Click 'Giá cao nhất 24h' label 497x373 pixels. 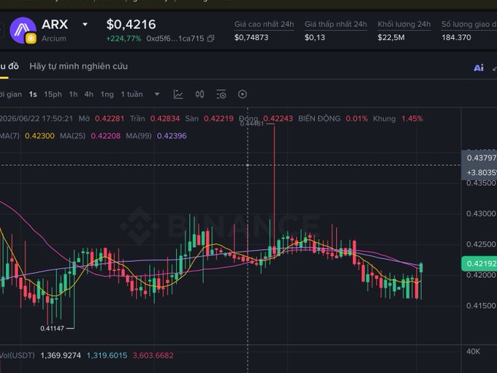[264, 24]
